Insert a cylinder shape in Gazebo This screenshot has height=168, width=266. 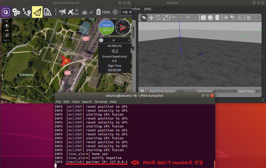[x=217, y=18]
